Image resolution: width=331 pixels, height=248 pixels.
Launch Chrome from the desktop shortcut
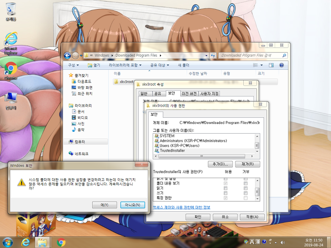click(11, 71)
